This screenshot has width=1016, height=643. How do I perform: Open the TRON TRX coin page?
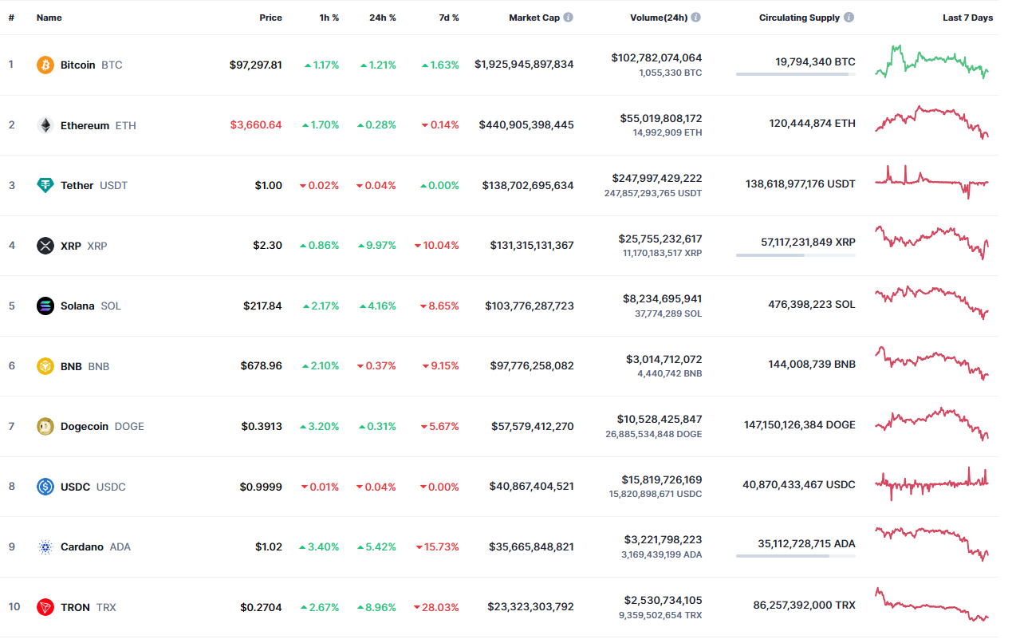(x=89, y=607)
